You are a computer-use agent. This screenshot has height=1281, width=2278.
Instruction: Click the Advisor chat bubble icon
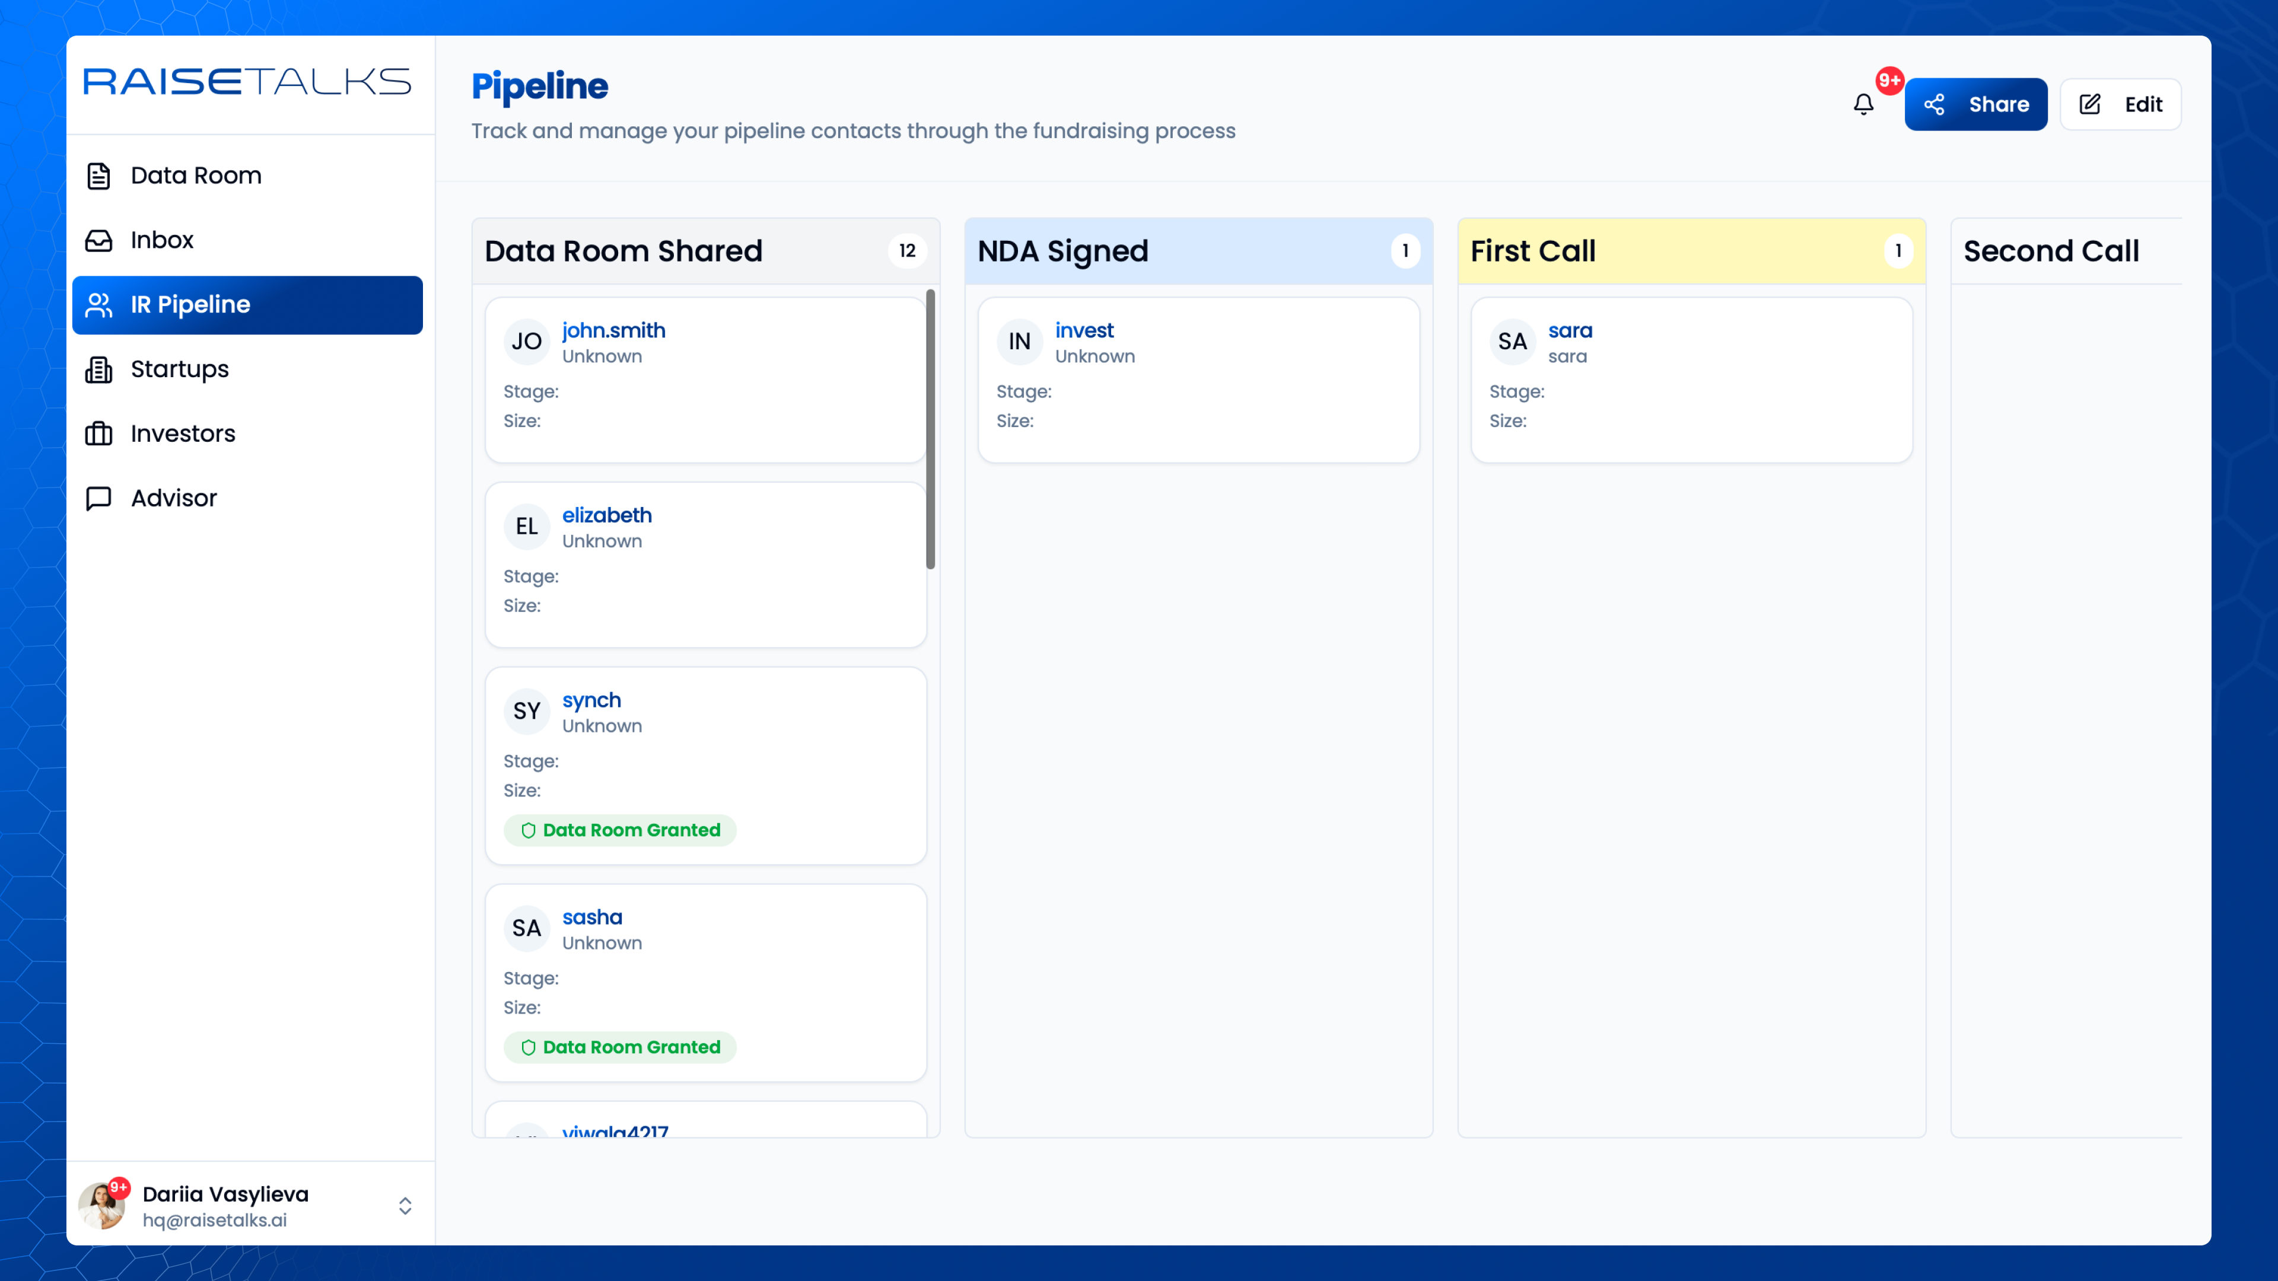[98, 499]
